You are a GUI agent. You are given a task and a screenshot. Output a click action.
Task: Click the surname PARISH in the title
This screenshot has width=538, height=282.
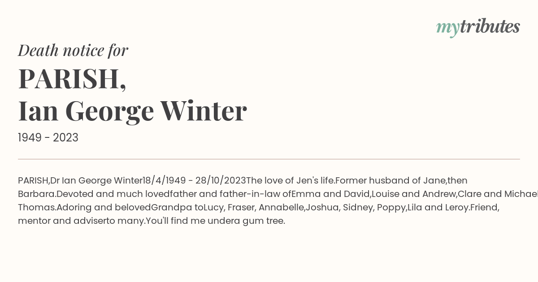(x=72, y=78)
